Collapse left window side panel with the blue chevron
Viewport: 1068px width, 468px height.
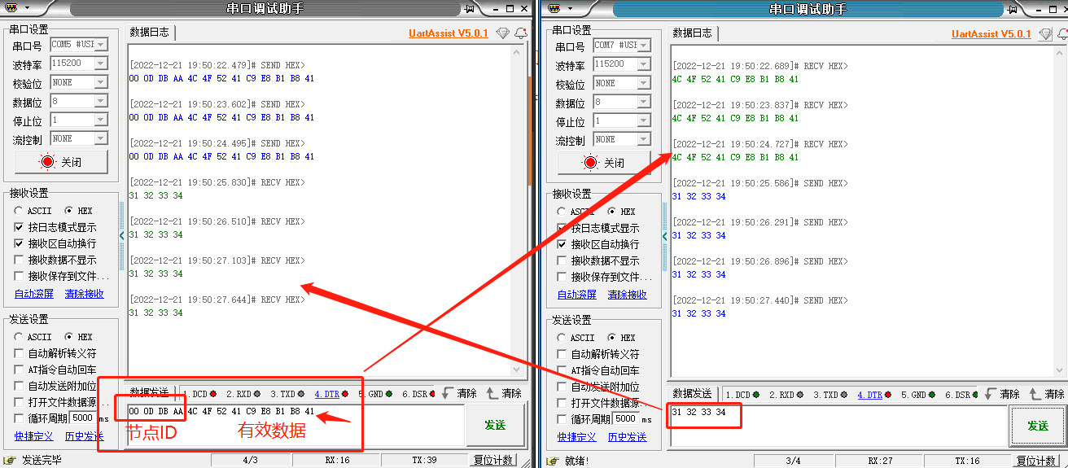click(122, 235)
